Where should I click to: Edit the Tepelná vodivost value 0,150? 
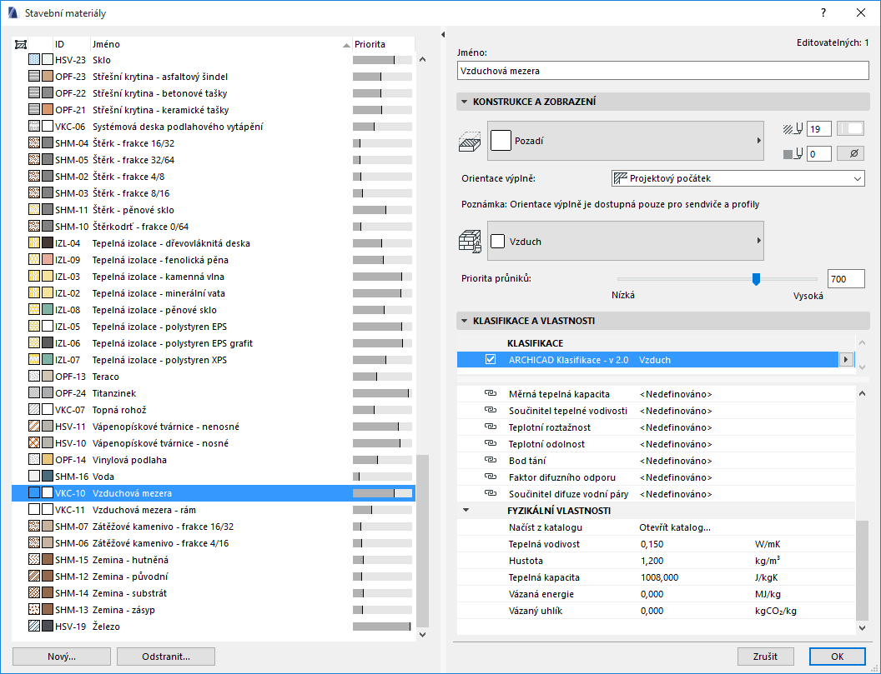pyautogui.click(x=652, y=544)
